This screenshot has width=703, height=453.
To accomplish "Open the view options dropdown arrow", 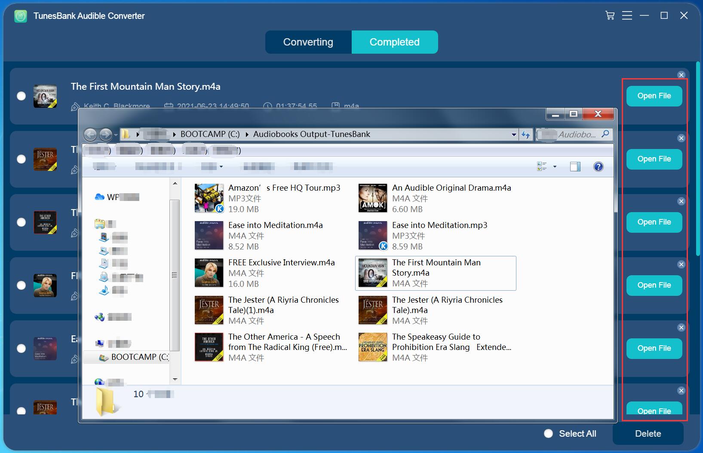I will pyautogui.click(x=555, y=167).
